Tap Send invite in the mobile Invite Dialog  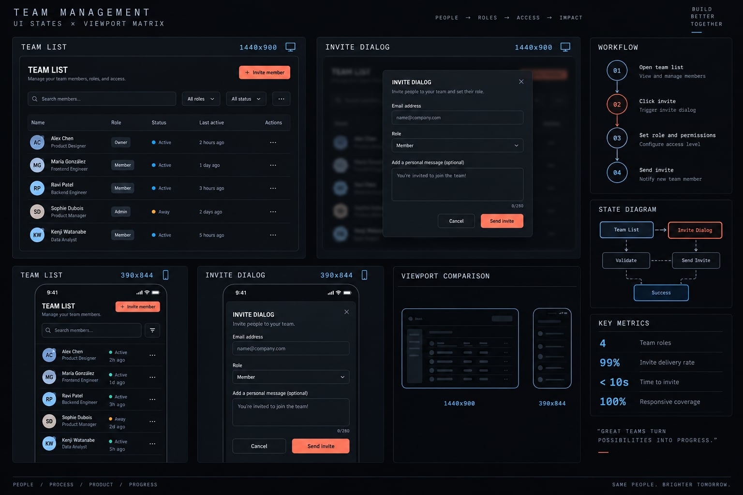321,446
